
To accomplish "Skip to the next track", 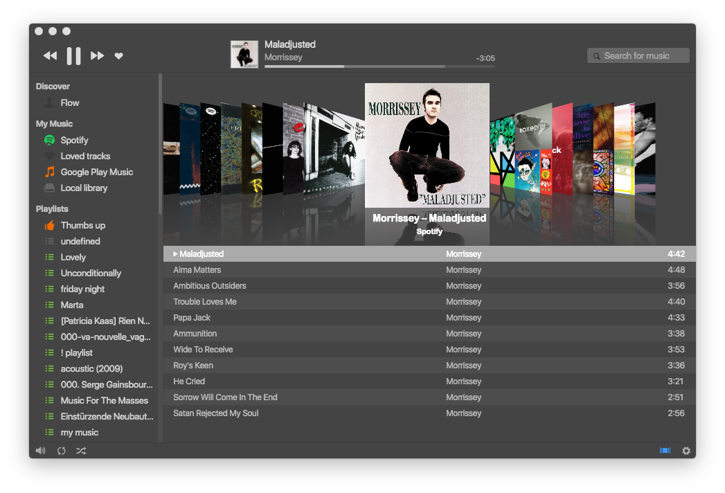I will pyautogui.click(x=97, y=56).
